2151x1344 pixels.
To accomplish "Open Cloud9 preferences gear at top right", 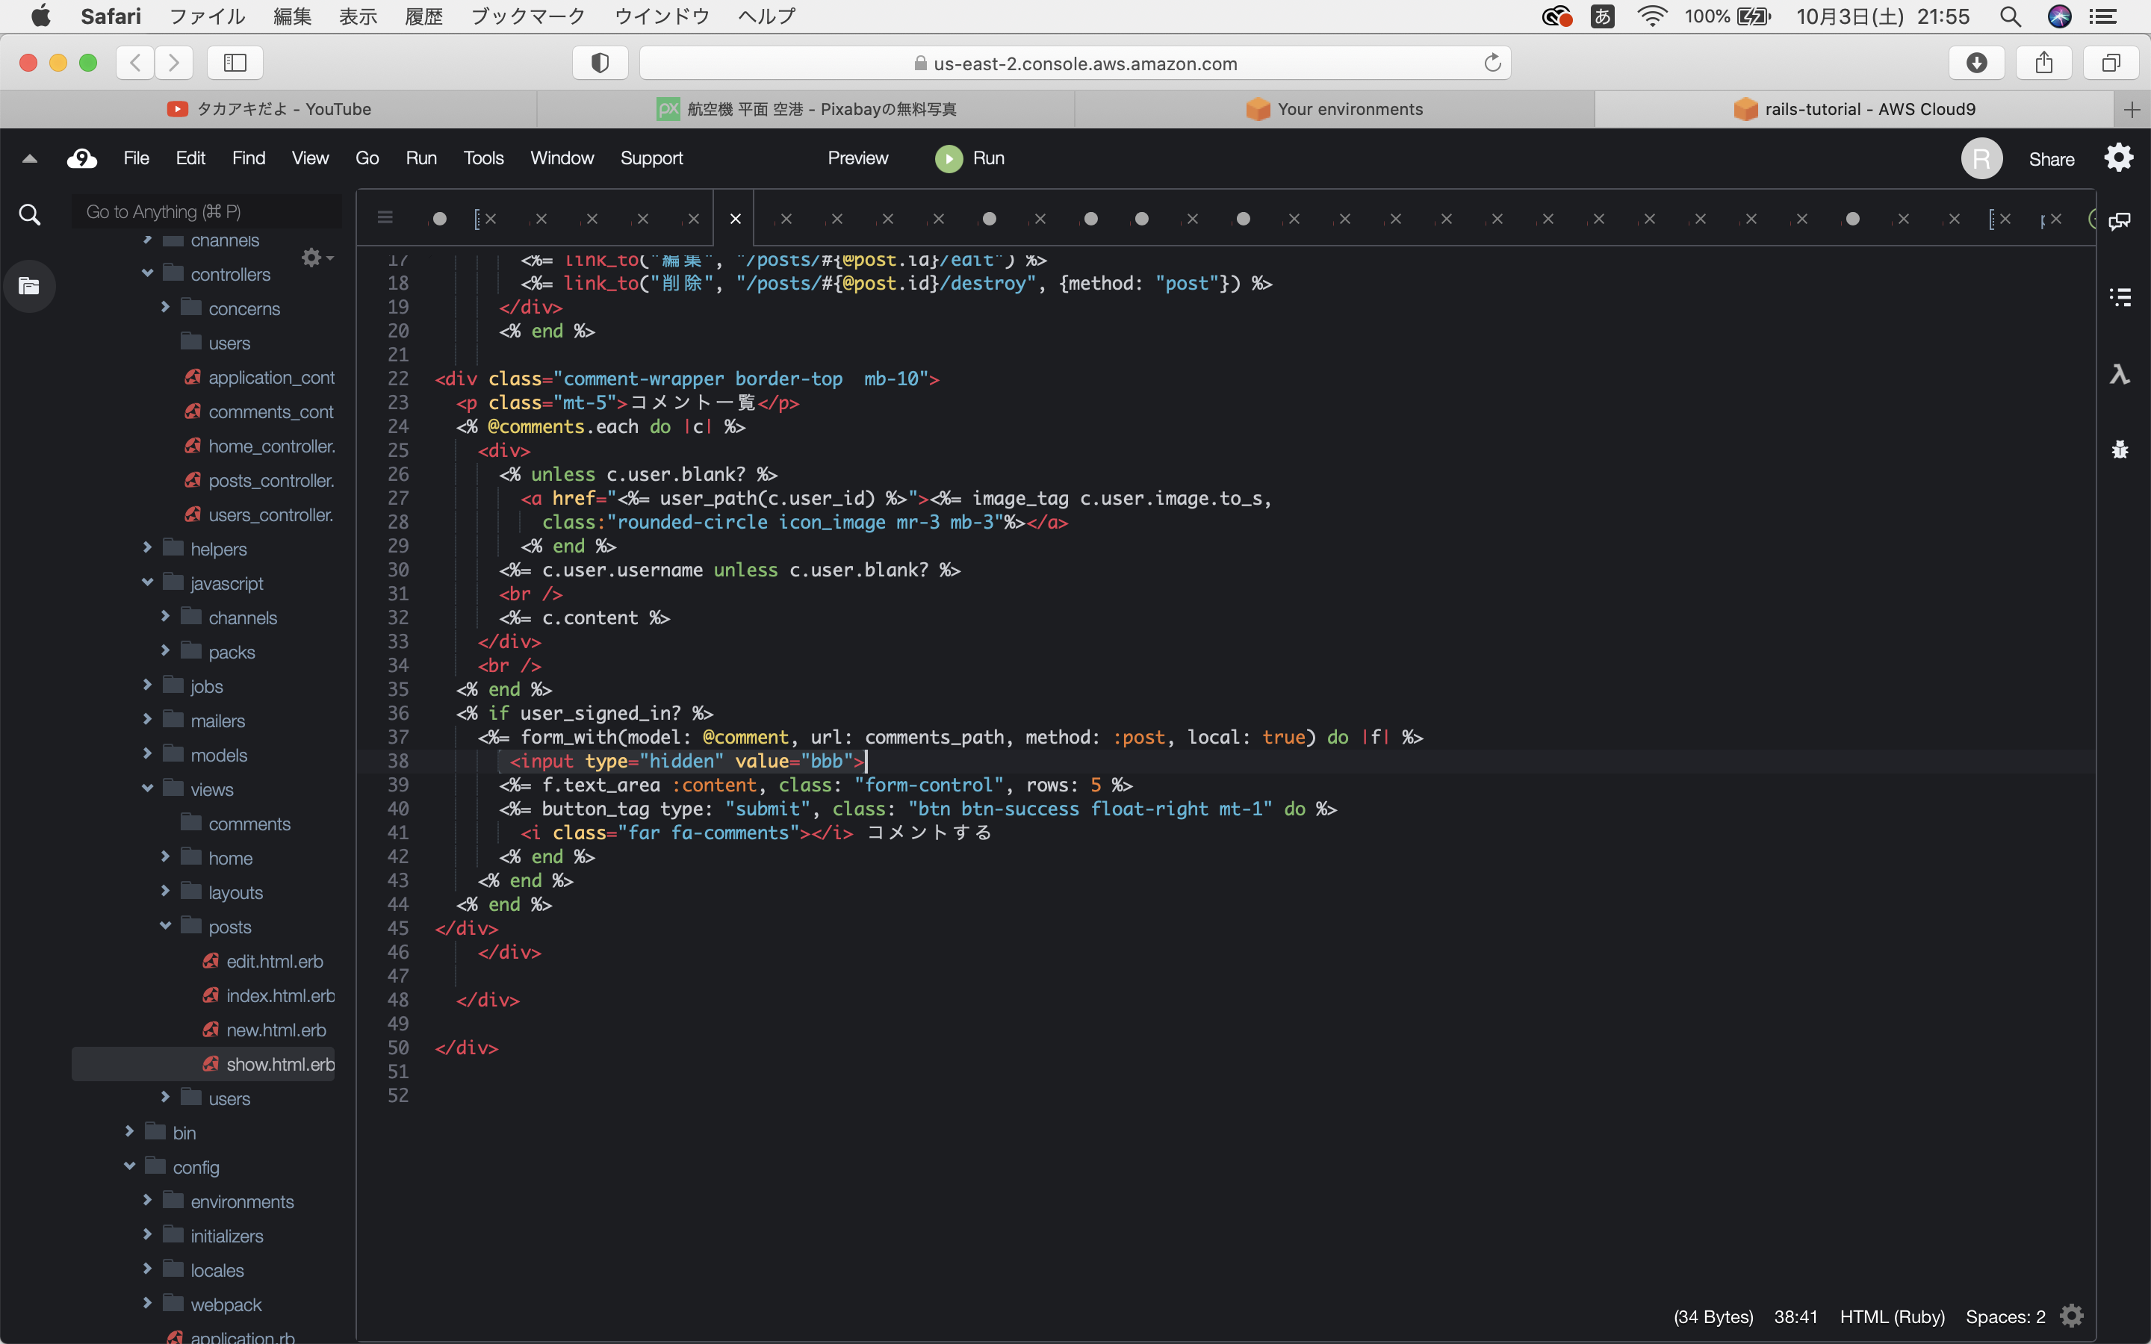I will tap(2119, 158).
